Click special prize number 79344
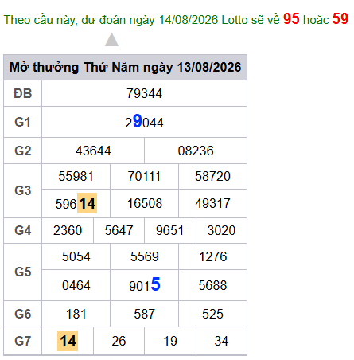This screenshot has height=360, width=354. pos(144,93)
